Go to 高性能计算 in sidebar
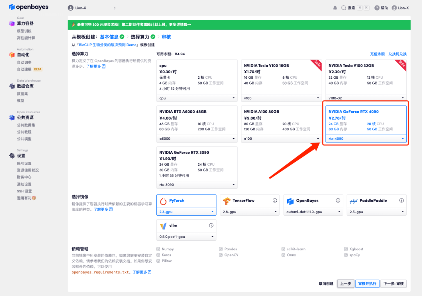This screenshot has width=422, height=296. (x=26, y=38)
